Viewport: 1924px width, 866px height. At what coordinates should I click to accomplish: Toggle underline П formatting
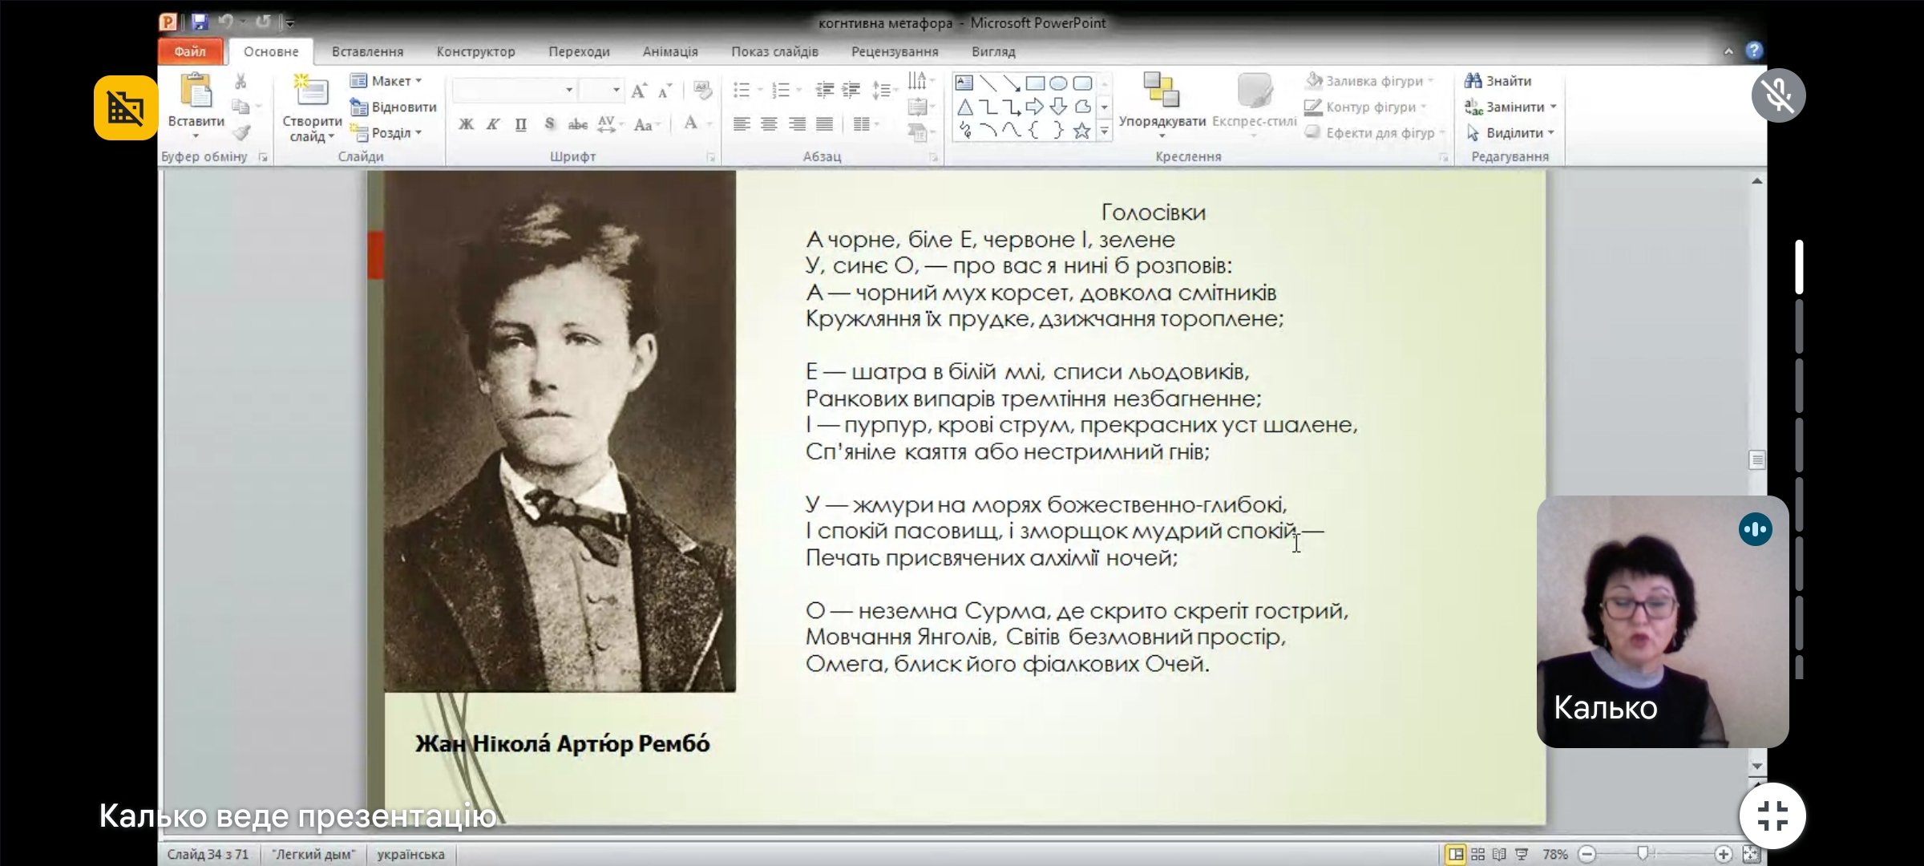520,124
